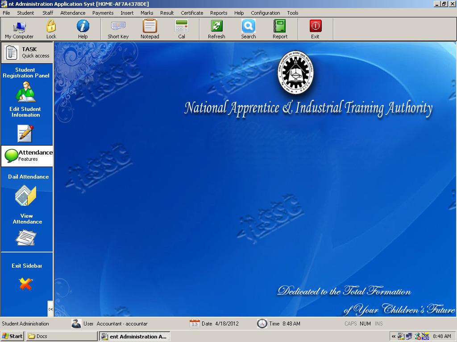457x342 pixels.
Task: Open the Certificate menu
Action: tap(192, 13)
